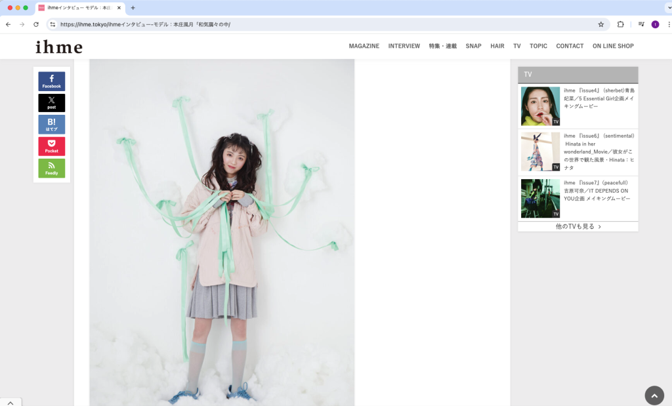Open 他のTVも見る link
This screenshot has width=672, height=406.
pyautogui.click(x=577, y=226)
